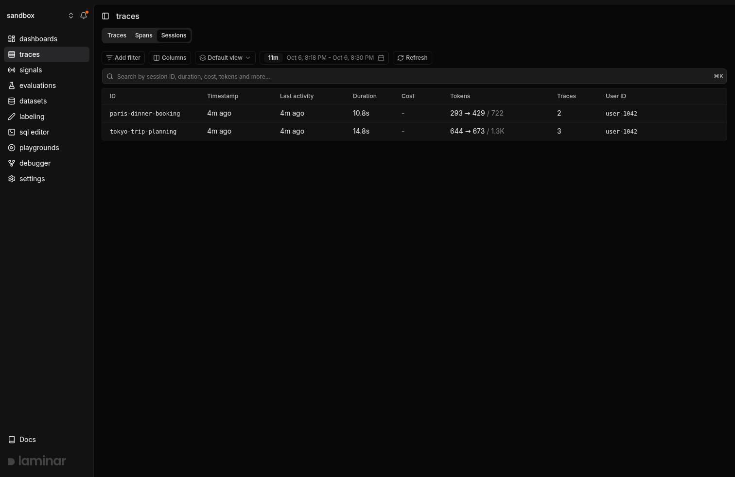Click the evaluations flask icon

pyautogui.click(x=12, y=85)
